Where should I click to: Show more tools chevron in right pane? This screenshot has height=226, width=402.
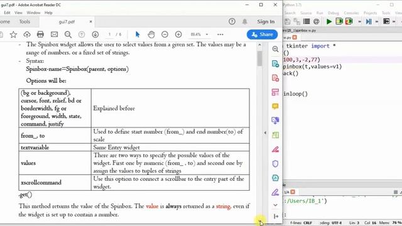(x=275, y=205)
